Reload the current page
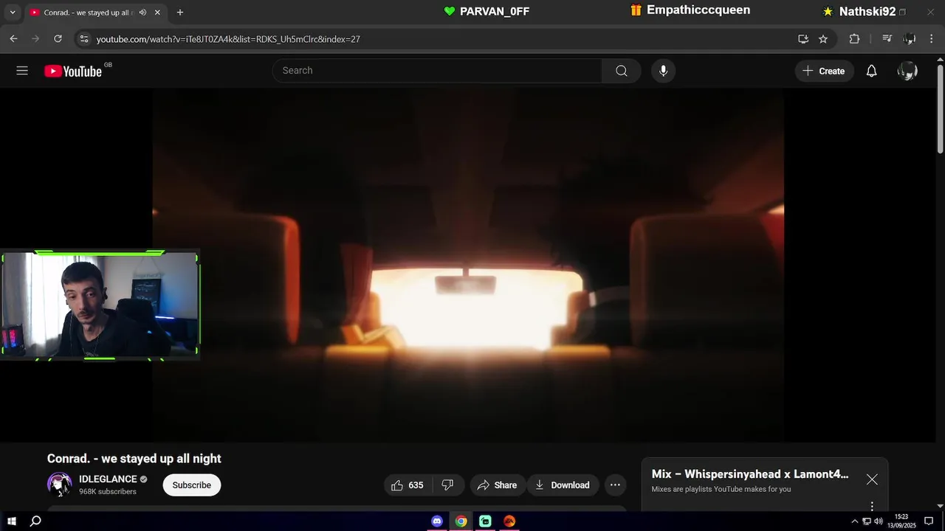Viewport: 945px width, 531px height. point(58,38)
